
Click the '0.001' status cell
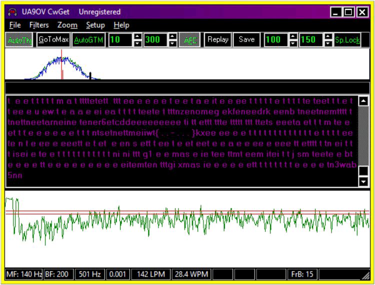(x=118, y=274)
